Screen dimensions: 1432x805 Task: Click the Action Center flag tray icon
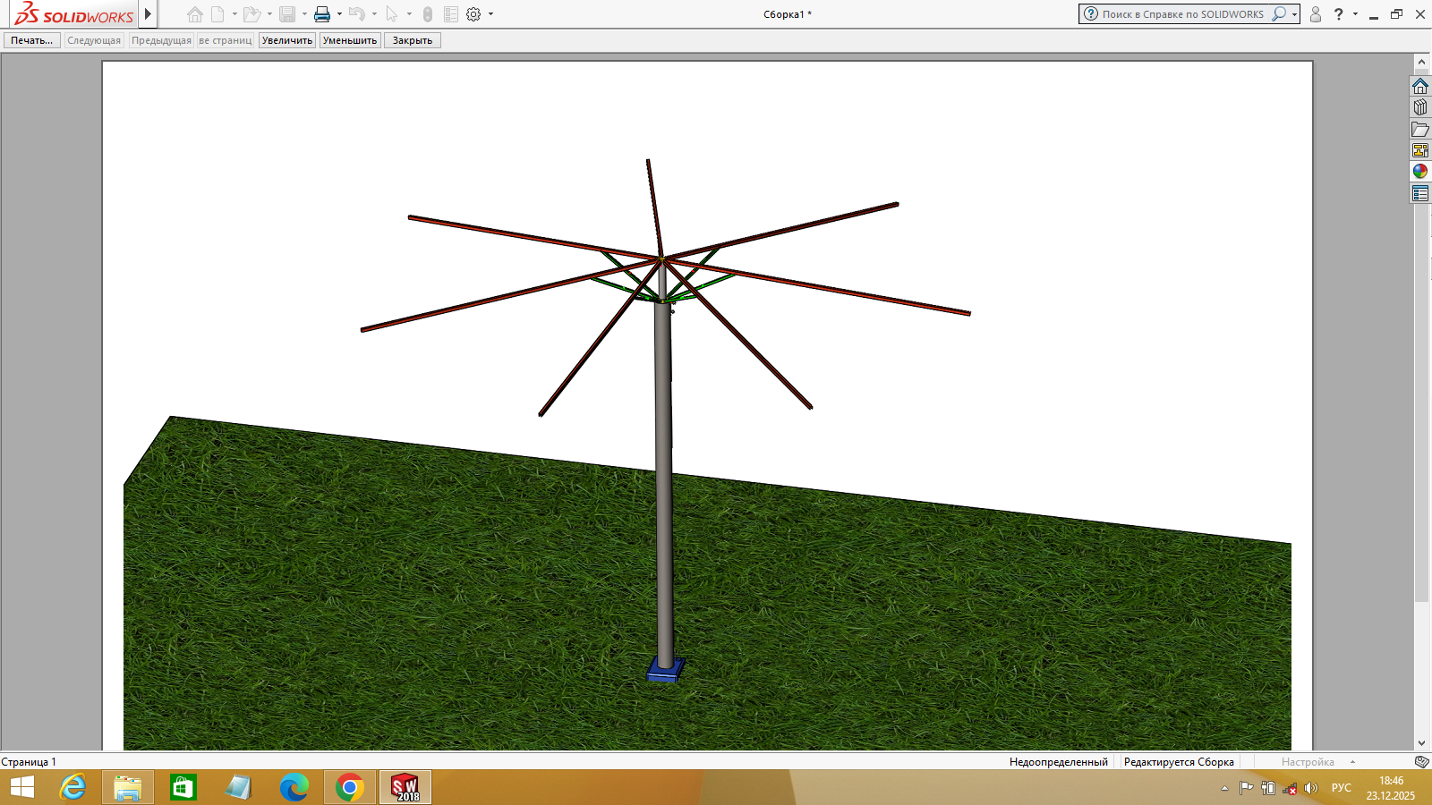1246,788
